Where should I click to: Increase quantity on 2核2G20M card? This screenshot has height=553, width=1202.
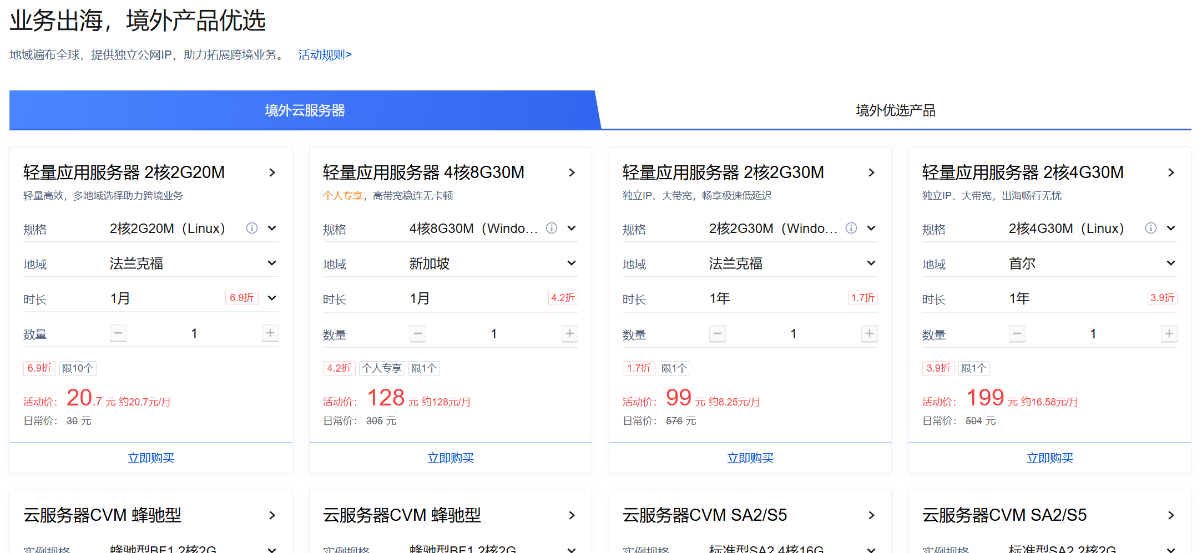point(270,333)
